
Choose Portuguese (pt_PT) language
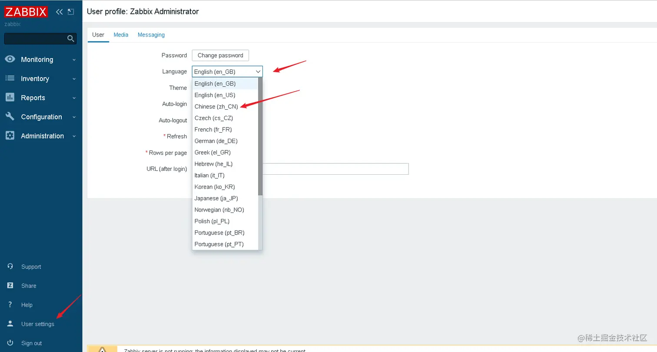coord(226,244)
